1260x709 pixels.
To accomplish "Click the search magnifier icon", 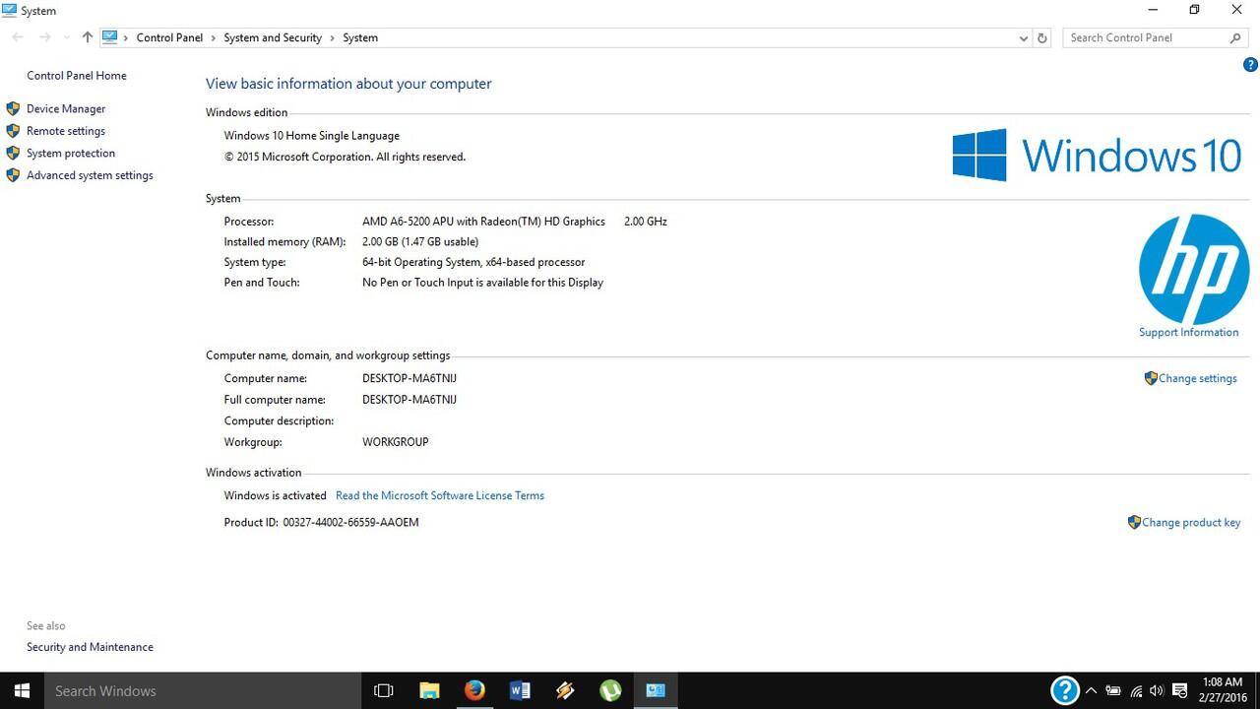I will point(1235,37).
